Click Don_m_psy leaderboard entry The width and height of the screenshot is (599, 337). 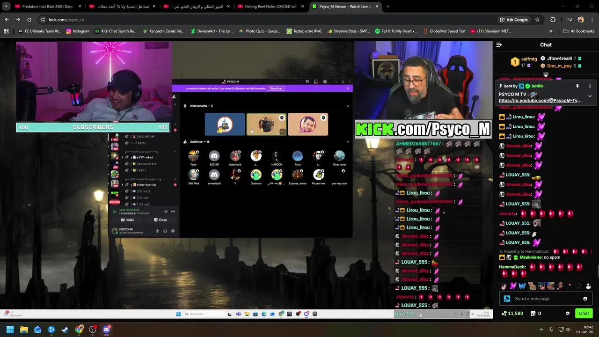[x=559, y=66]
